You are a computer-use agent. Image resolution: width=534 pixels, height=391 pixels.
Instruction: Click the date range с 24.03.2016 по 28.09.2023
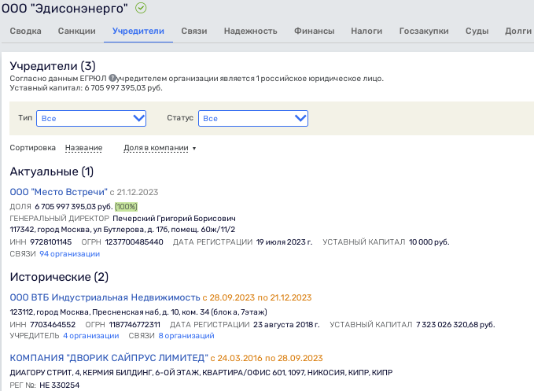pos(267,358)
